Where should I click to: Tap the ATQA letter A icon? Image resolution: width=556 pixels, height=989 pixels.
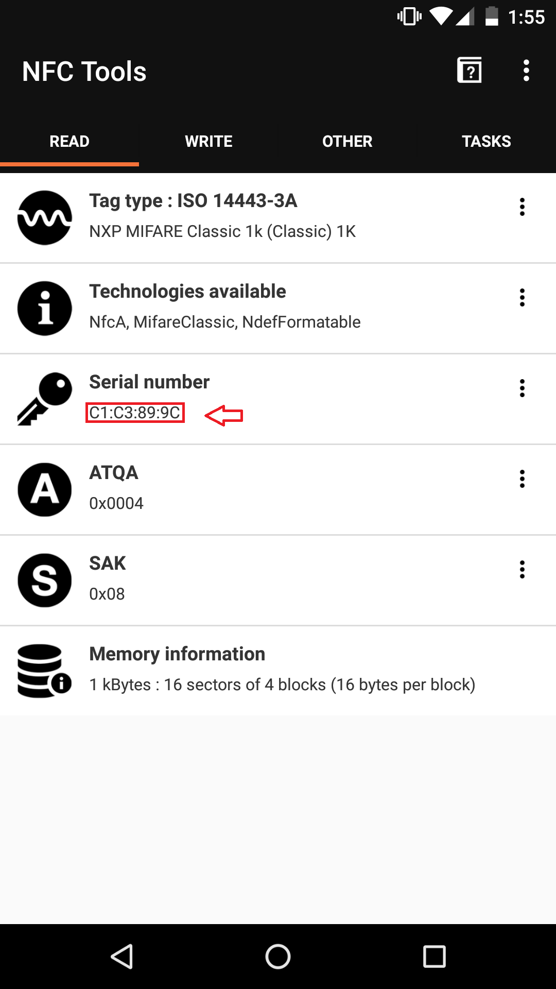coord(45,490)
